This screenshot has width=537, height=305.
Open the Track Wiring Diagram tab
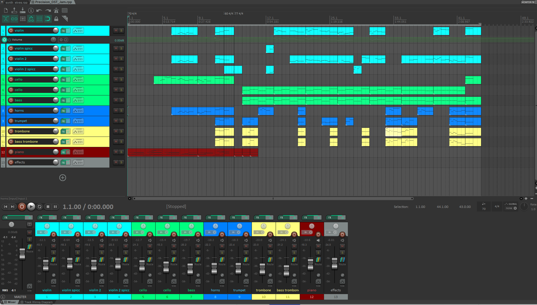point(37,302)
